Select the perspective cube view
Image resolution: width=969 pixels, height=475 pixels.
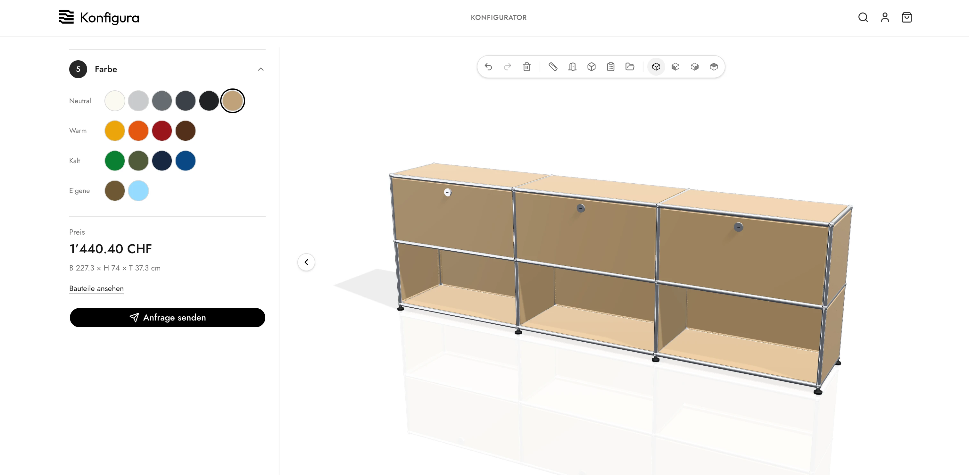coord(656,67)
